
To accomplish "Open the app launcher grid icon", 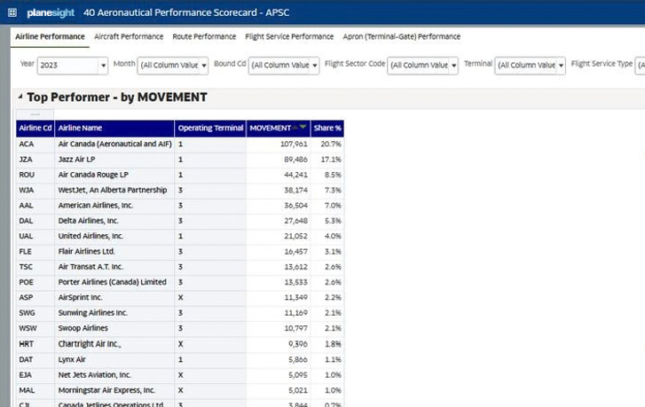I will (x=12, y=12).
